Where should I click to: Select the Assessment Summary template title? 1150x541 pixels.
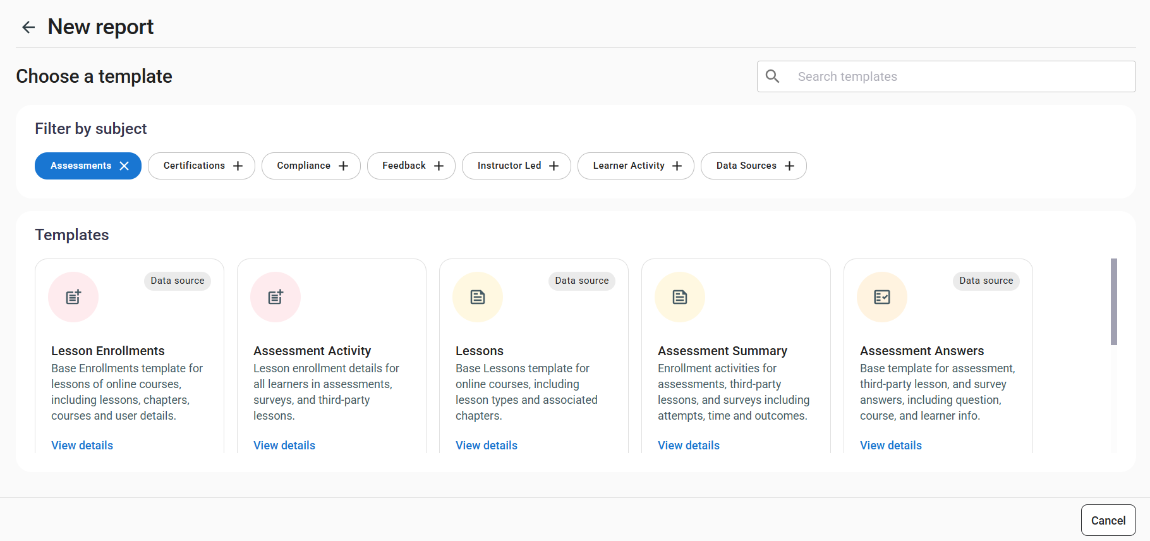(723, 351)
